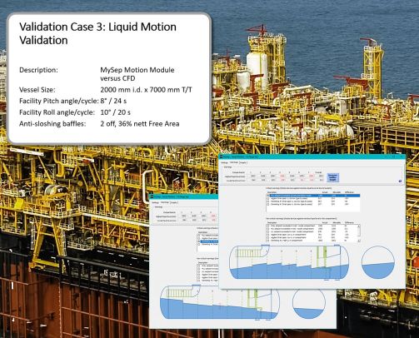The height and width of the screenshot is (338, 419).
Task: Click the value '2000 mm i.d. x 7000 mm T/T'
Action: pos(146,90)
